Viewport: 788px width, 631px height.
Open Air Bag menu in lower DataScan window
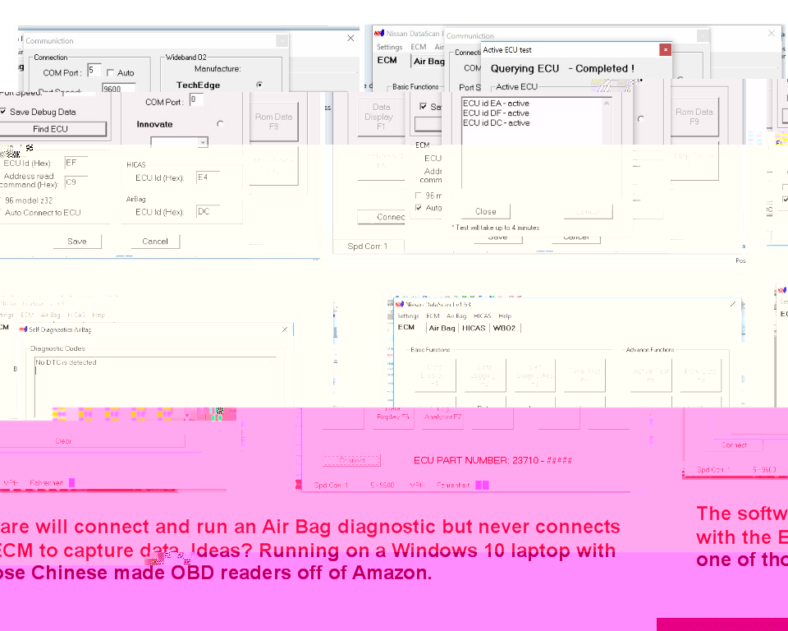(x=456, y=316)
